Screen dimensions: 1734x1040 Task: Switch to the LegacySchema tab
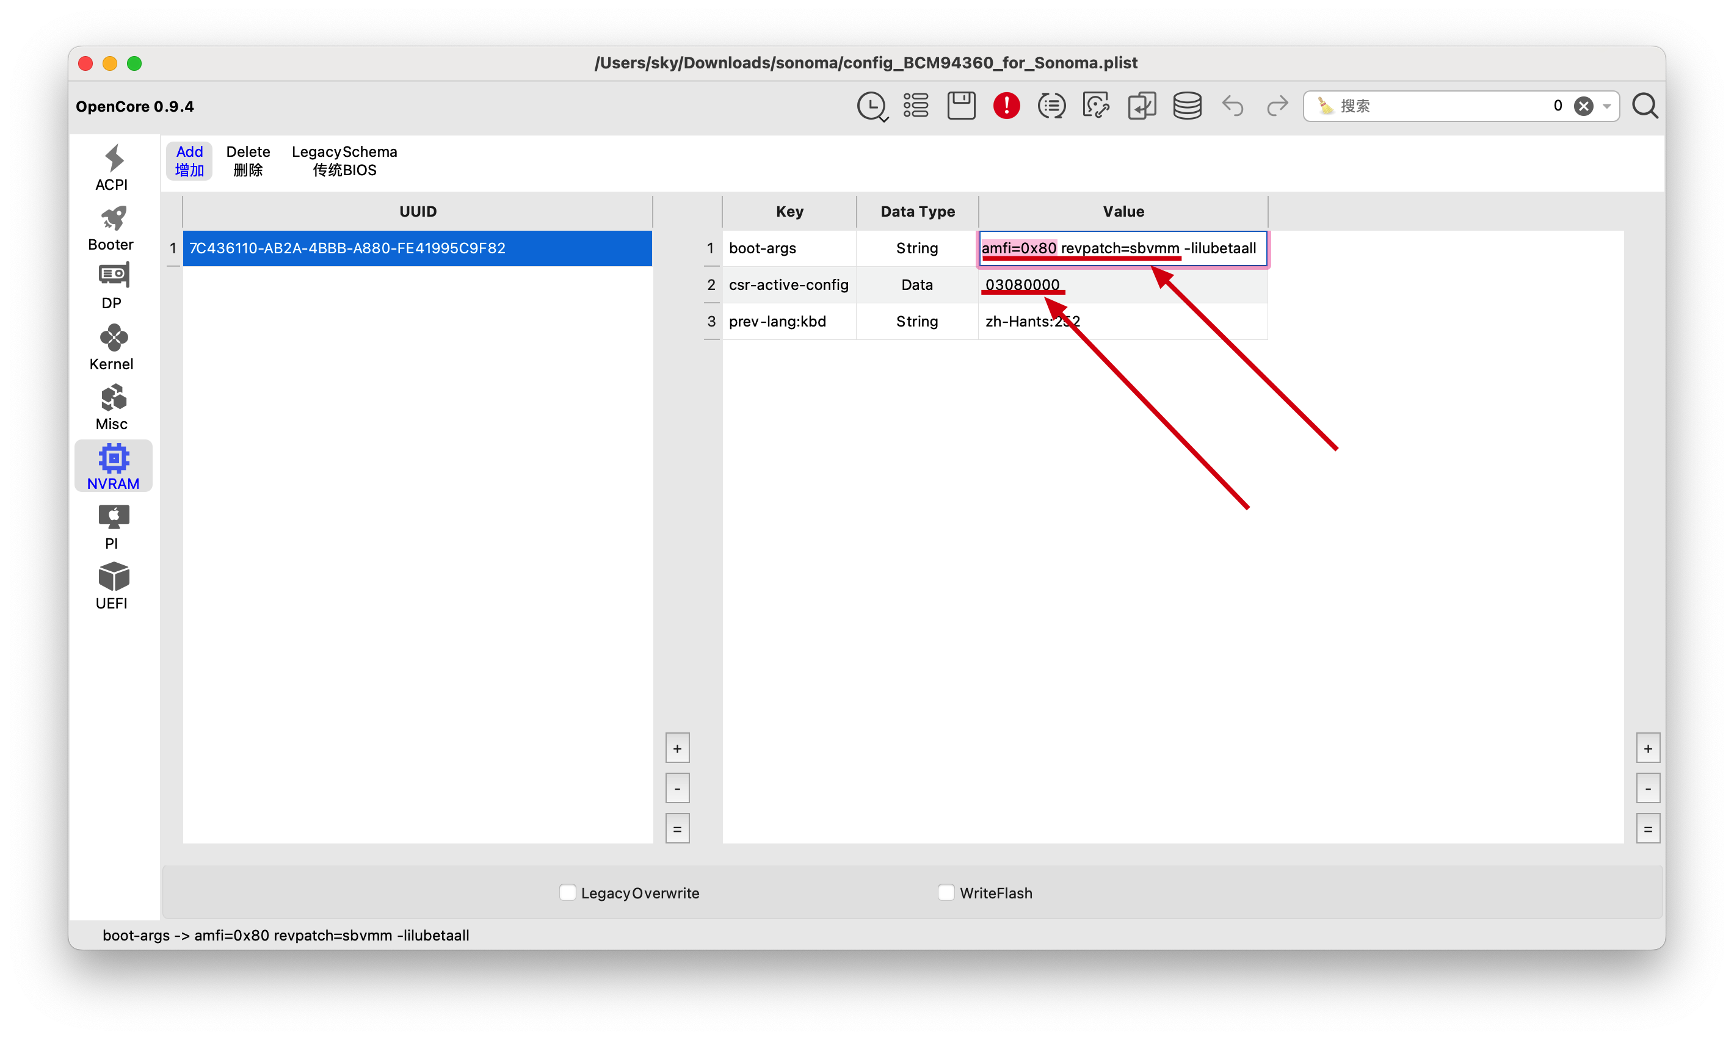tap(344, 161)
